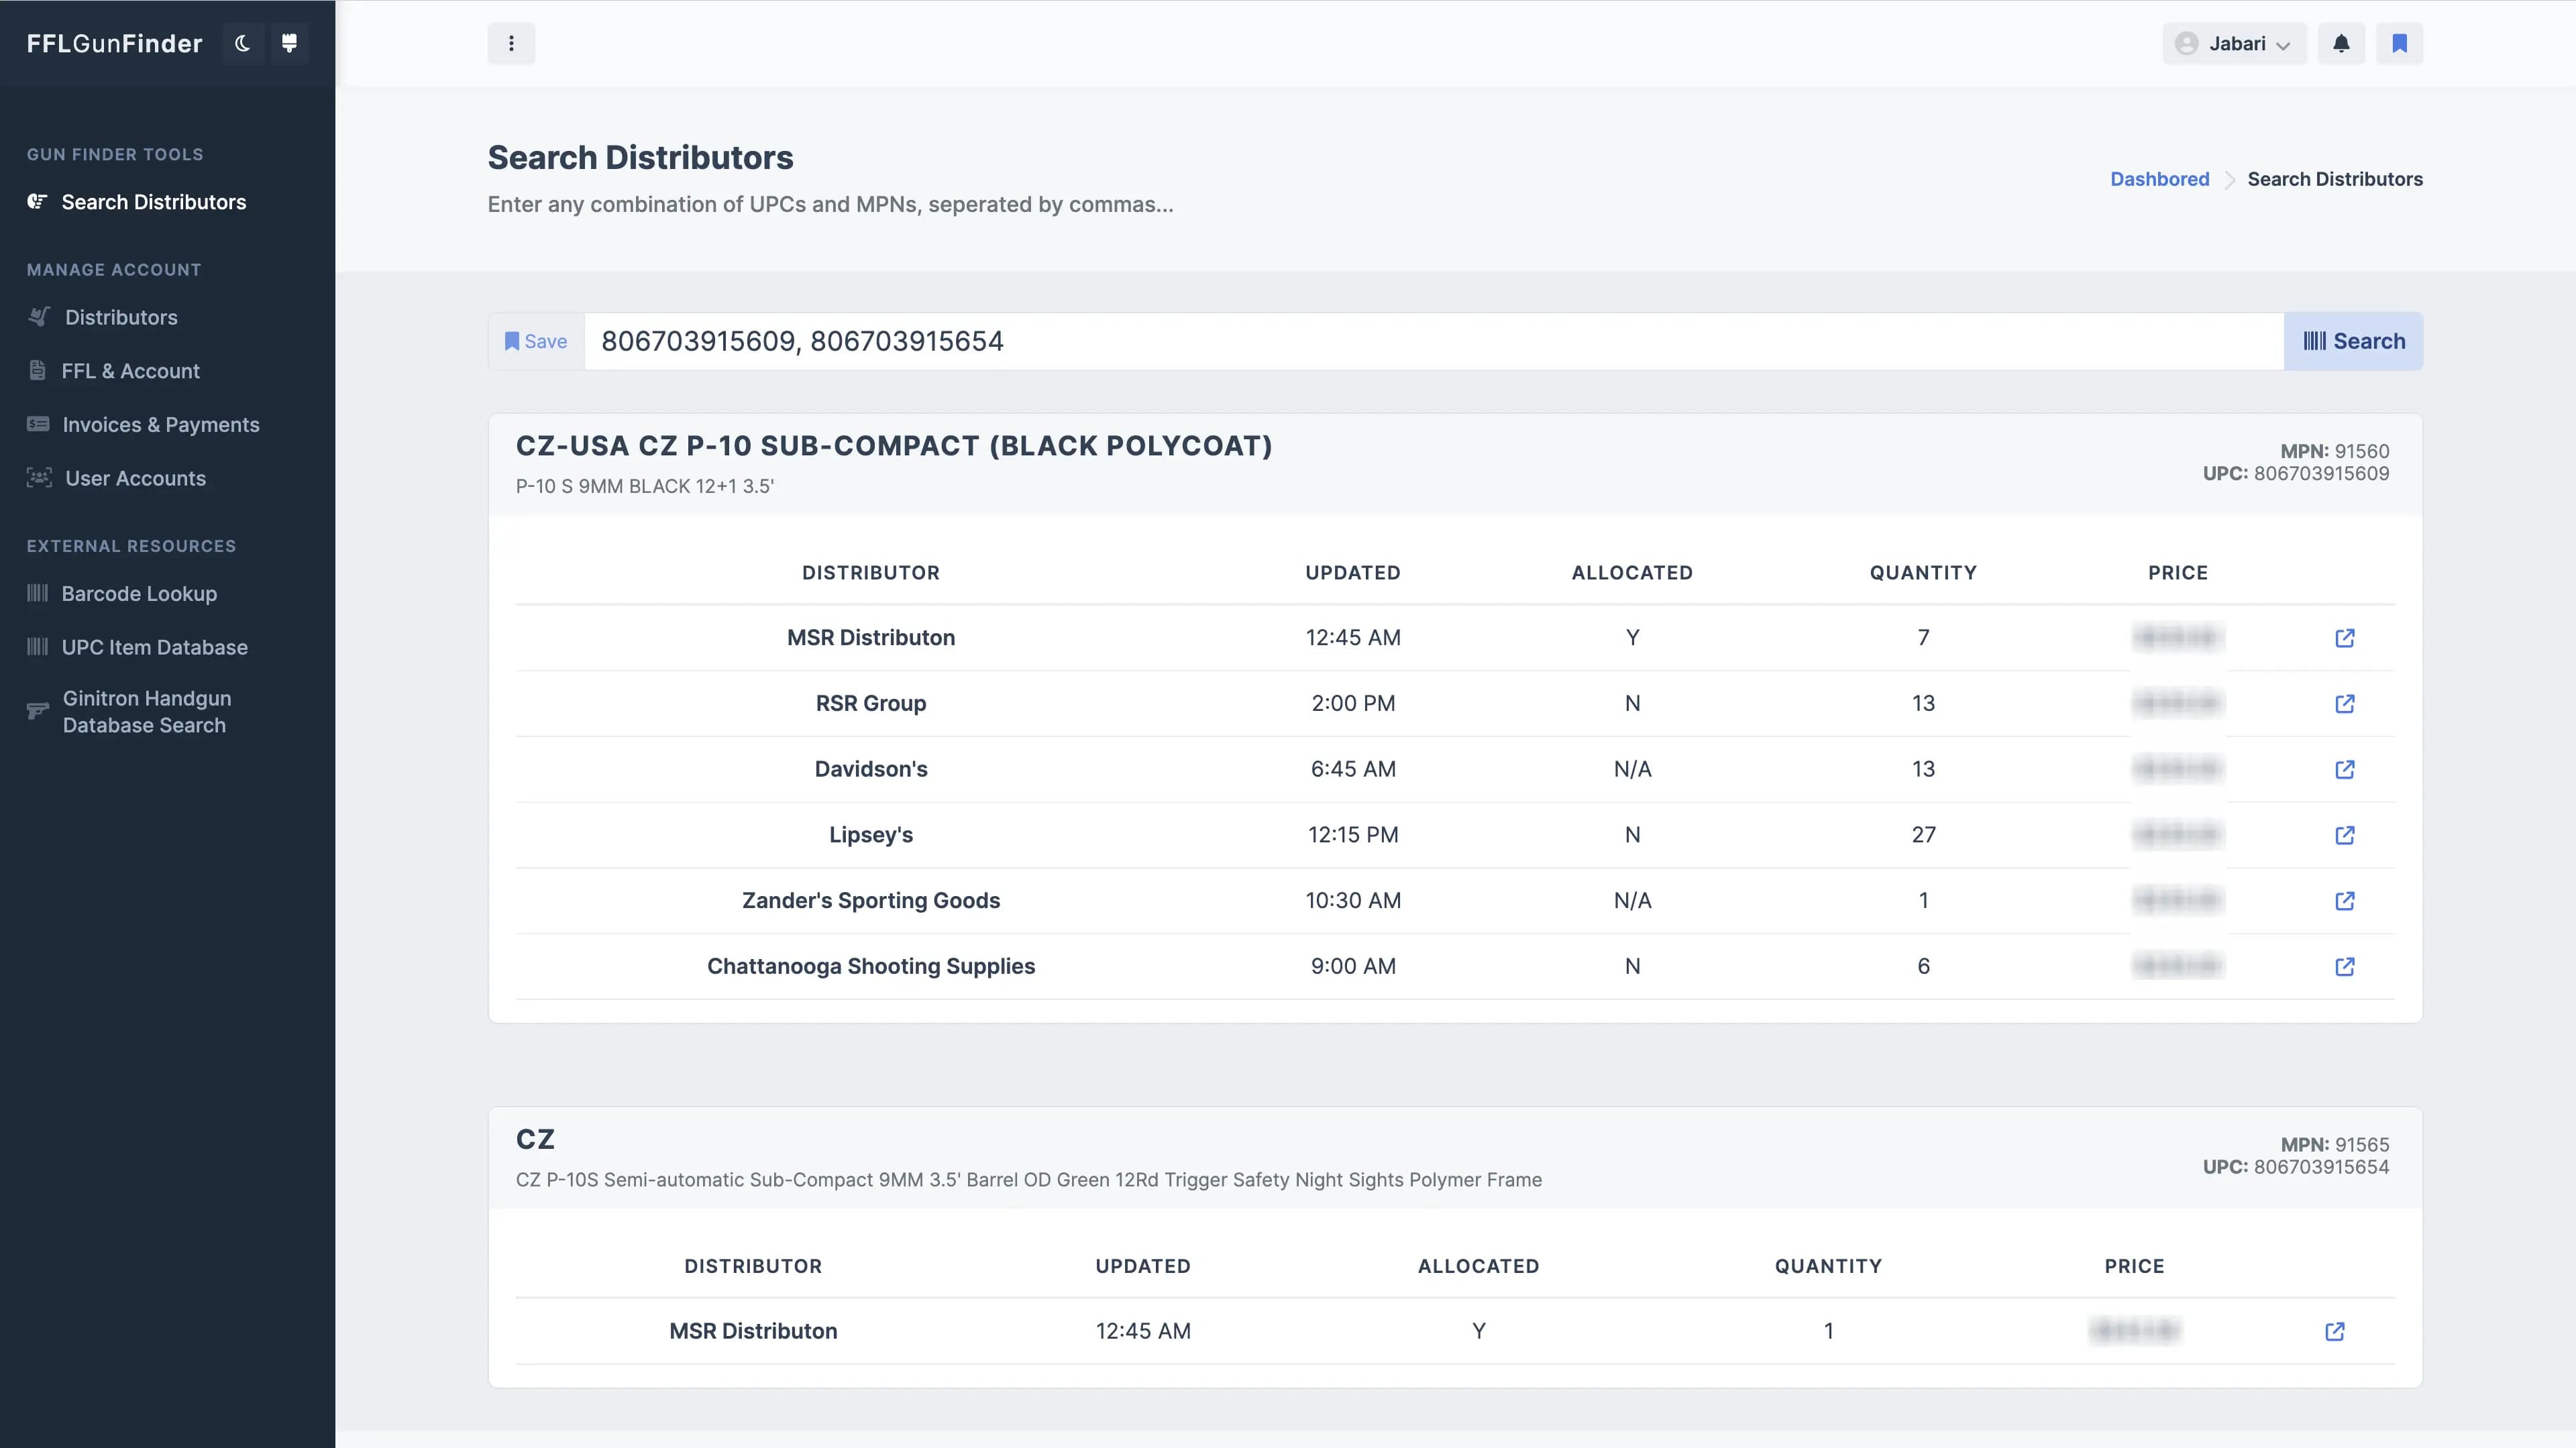Open Invoices & Payments menu item

(160, 424)
